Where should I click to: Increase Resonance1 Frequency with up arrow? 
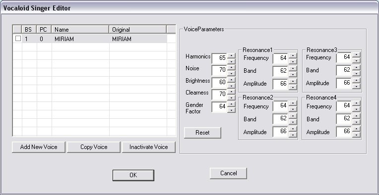click(x=293, y=56)
